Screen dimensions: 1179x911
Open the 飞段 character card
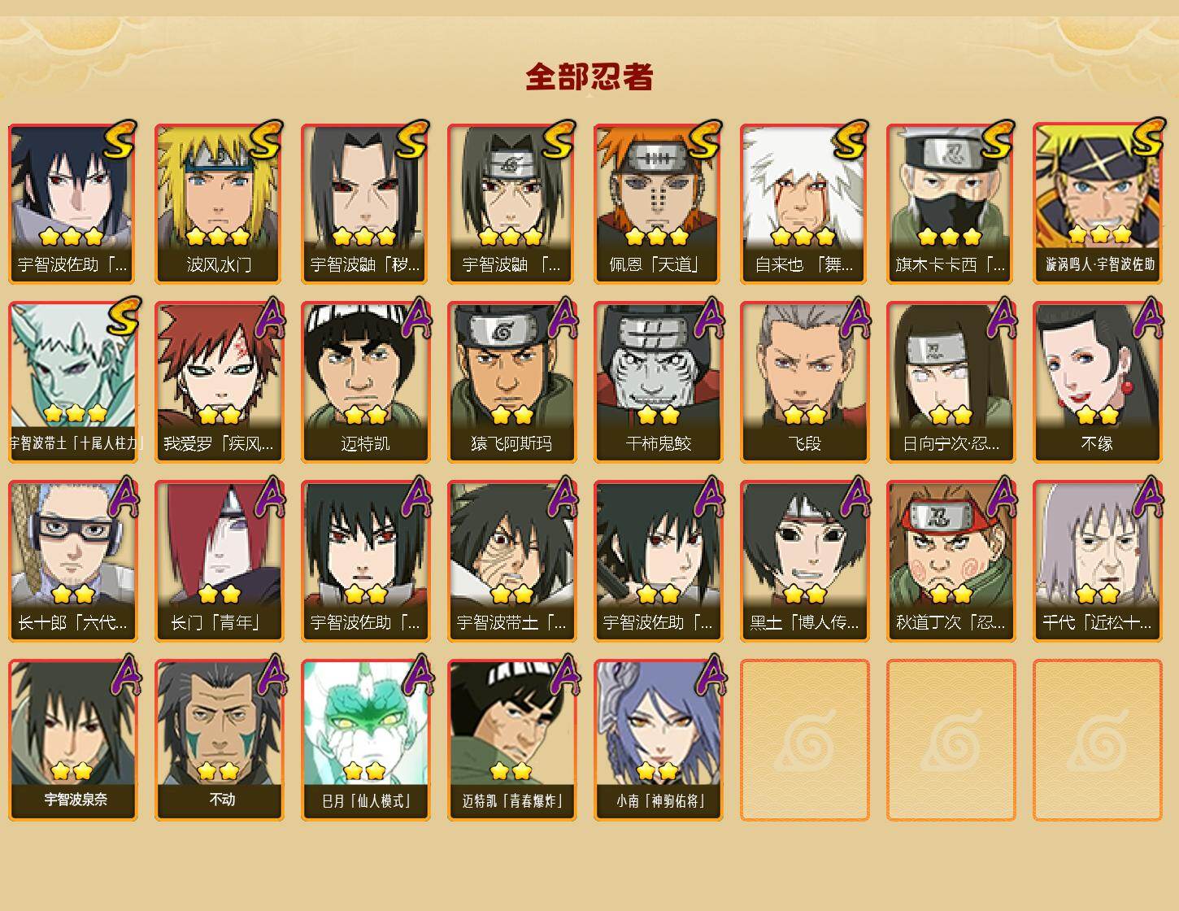click(x=804, y=382)
